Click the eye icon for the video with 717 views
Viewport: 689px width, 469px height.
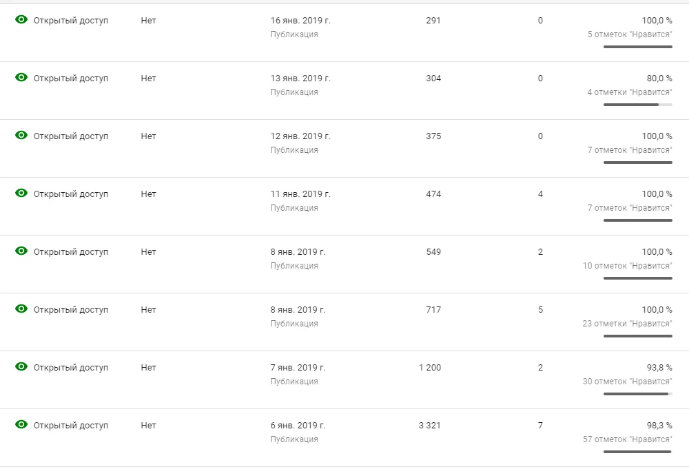click(x=21, y=309)
